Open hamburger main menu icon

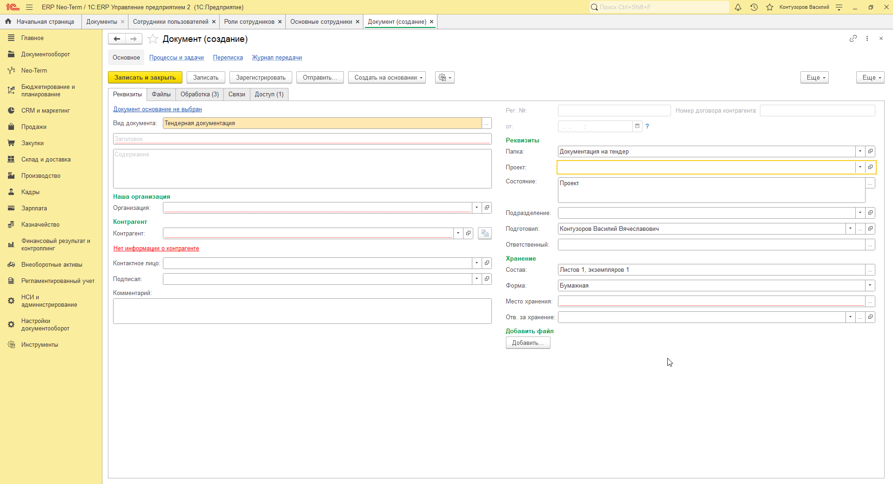tap(29, 7)
